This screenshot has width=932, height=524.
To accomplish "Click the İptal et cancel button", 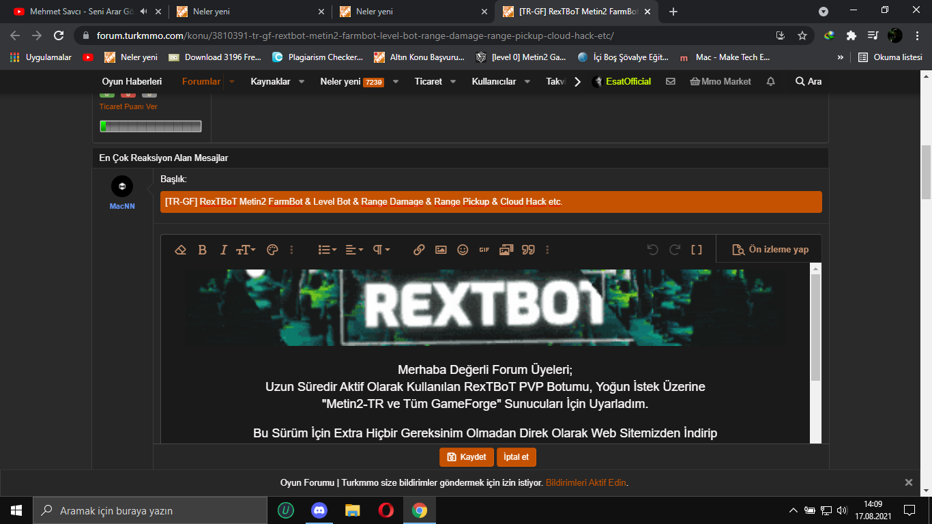I will [x=516, y=457].
